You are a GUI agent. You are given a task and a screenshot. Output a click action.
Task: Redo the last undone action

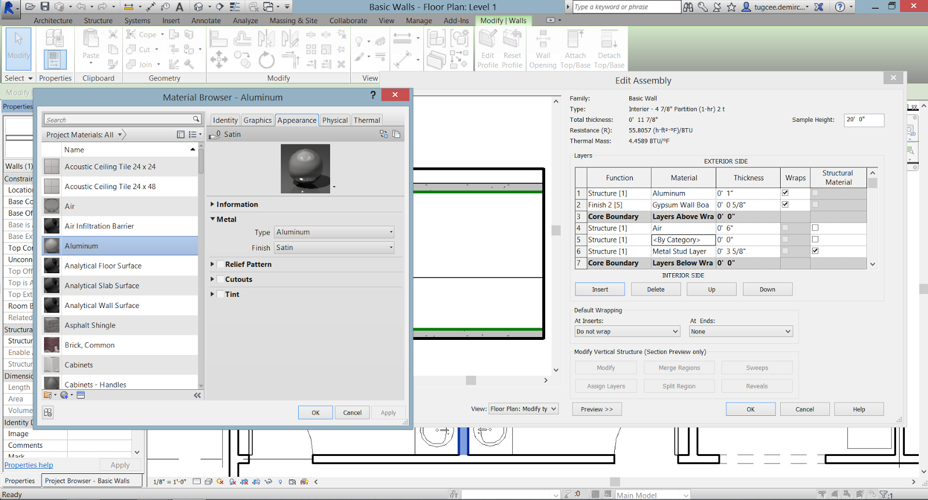click(x=103, y=7)
